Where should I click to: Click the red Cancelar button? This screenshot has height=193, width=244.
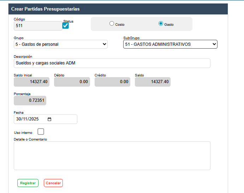pyautogui.click(x=53, y=183)
